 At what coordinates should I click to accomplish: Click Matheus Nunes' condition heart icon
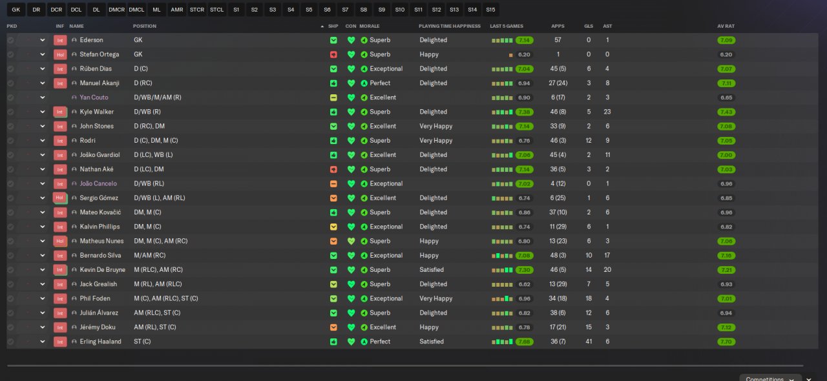[351, 241]
